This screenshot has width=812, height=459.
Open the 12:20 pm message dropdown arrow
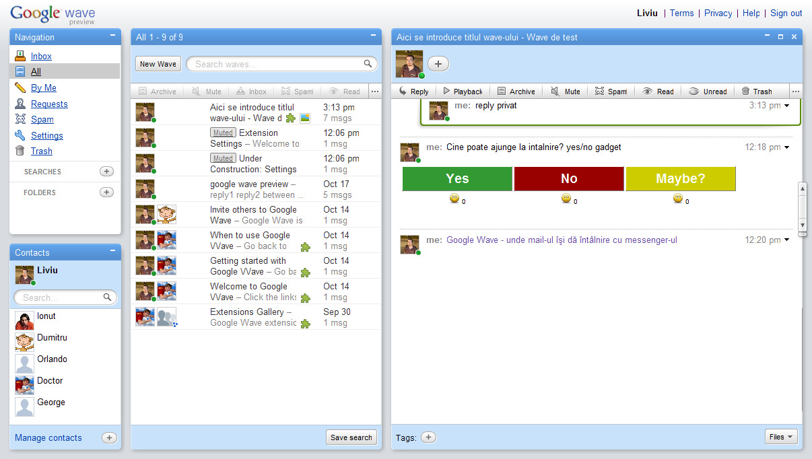pyautogui.click(x=787, y=240)
